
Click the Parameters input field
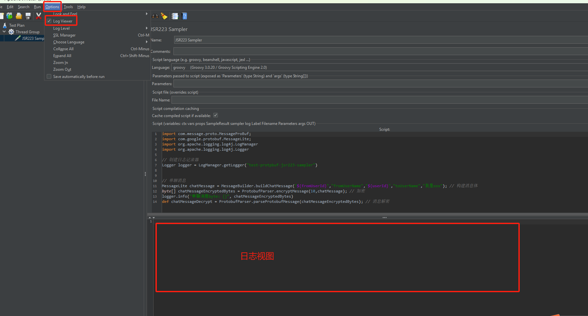pos(381,84)
